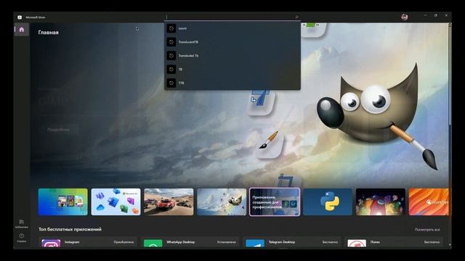This screenshot has width=465, height=261.
Task: Click history icon beside TB suggestion
Action: [x=171, y=70]
